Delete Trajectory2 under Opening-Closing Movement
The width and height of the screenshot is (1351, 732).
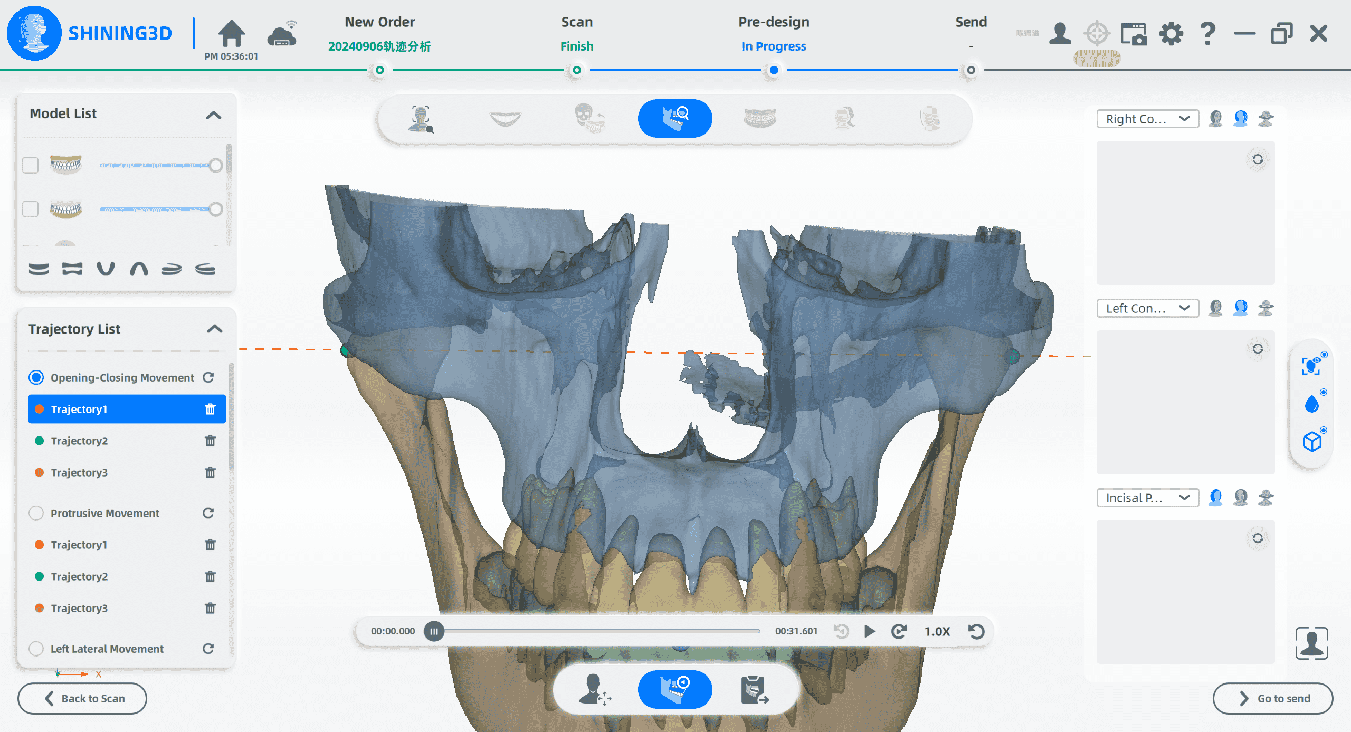click(210, 441)
